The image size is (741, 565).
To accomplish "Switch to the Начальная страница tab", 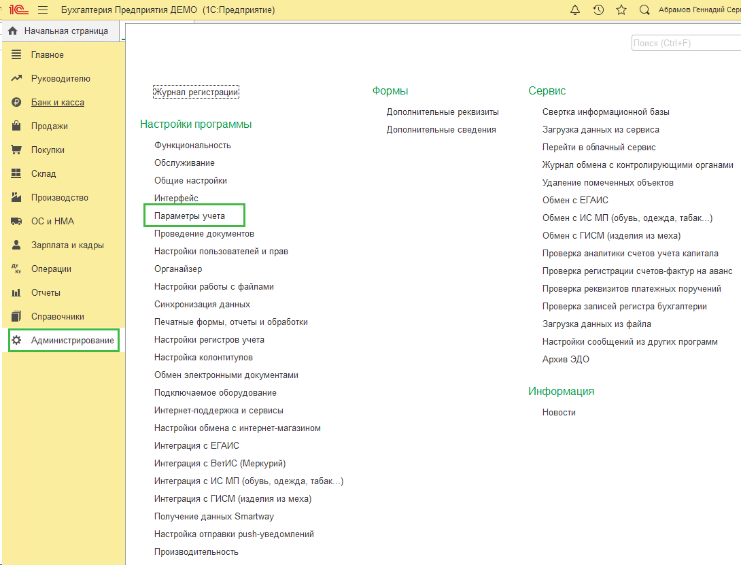I will tap(61, 31).
